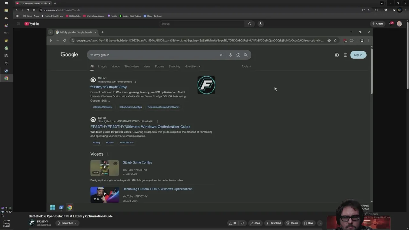The height and width of the screenshot is (230, 409).
Task: Select the Short videos search tab
Action: pos(131,66)
